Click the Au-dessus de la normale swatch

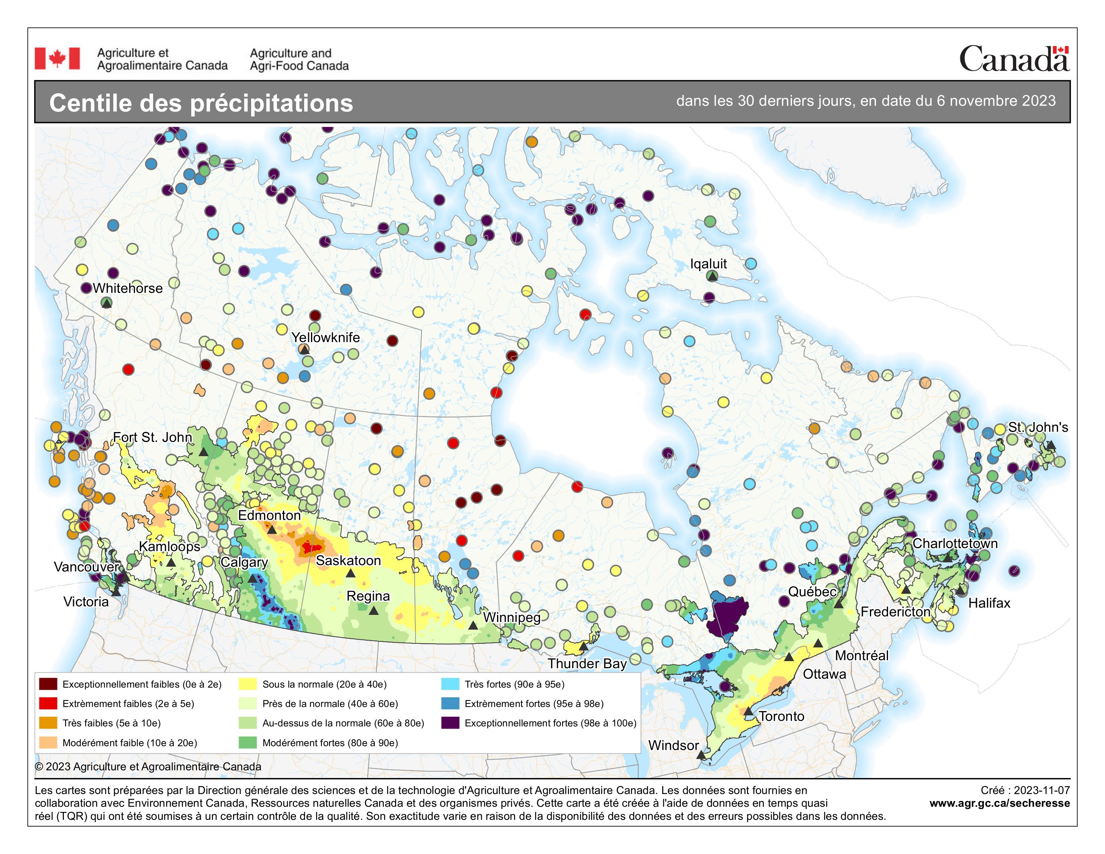pos(248,723)
